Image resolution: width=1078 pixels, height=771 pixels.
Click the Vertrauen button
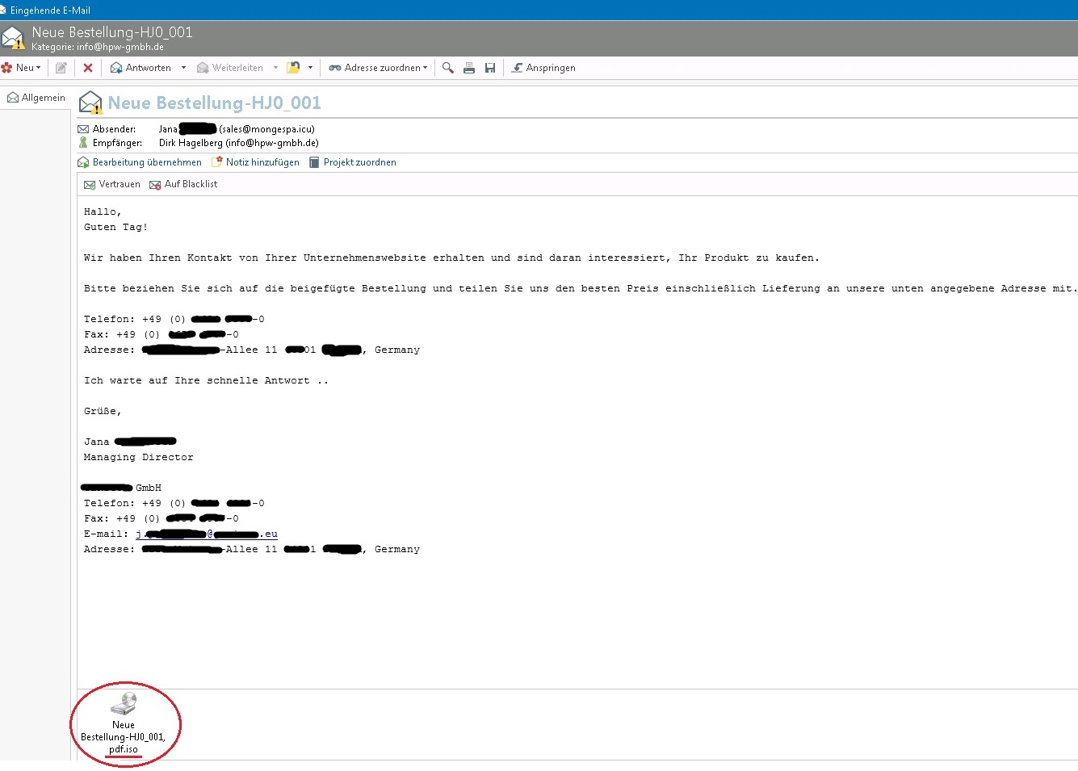click(x=112, y=184)
